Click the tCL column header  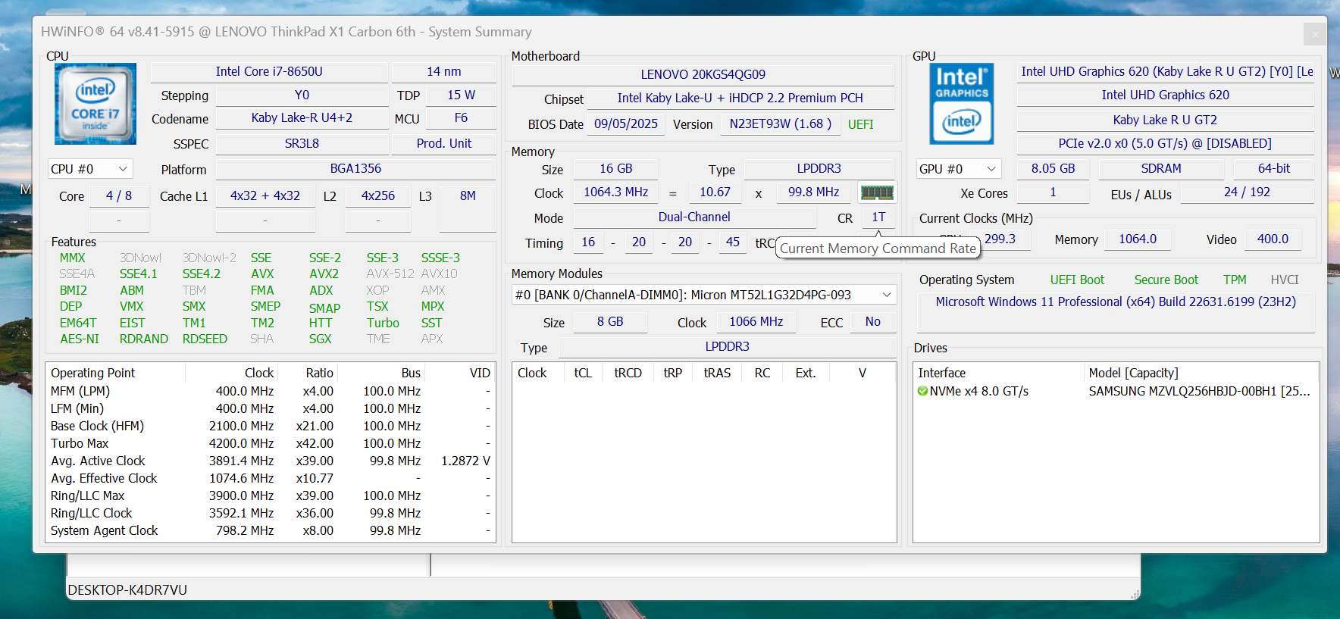point(583,373)
